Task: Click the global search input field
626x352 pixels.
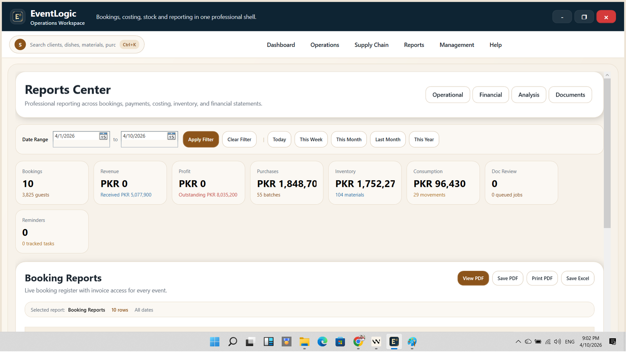Action: click(x=73, y=45)
